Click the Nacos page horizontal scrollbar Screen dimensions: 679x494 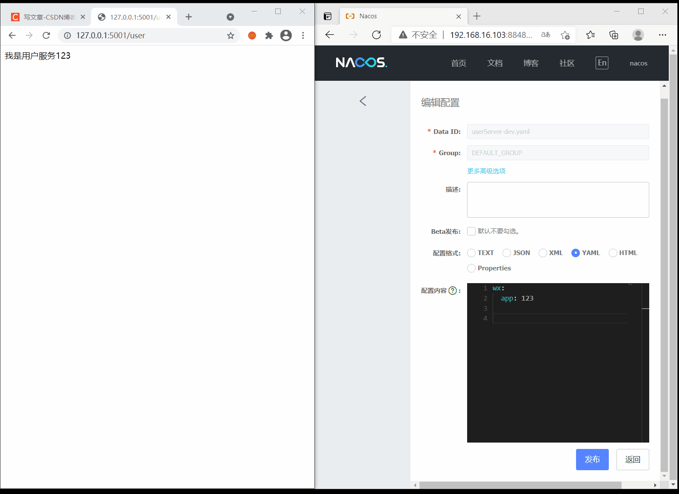520,485
